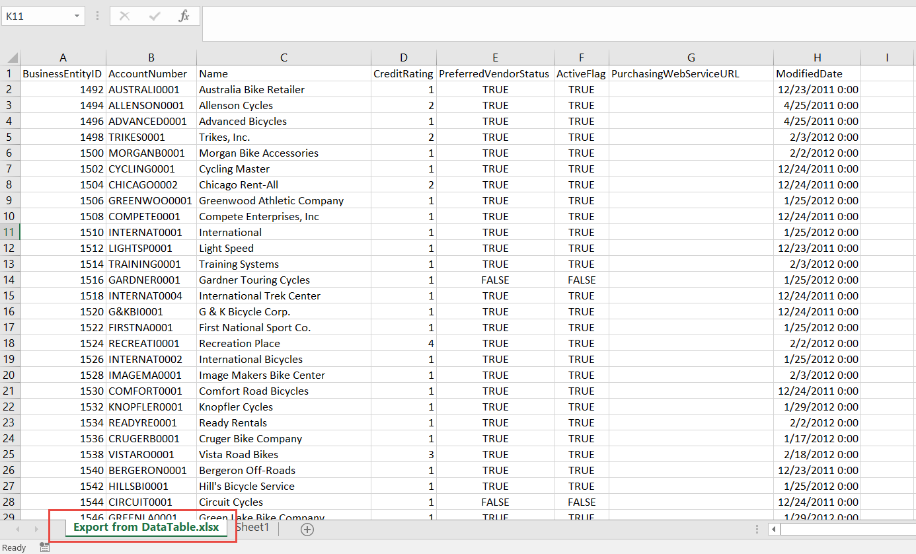This screenshot has height=554, width=916.
Task: Click the horizontal scrollbar left arrow
Action: [x=774, y=529]
